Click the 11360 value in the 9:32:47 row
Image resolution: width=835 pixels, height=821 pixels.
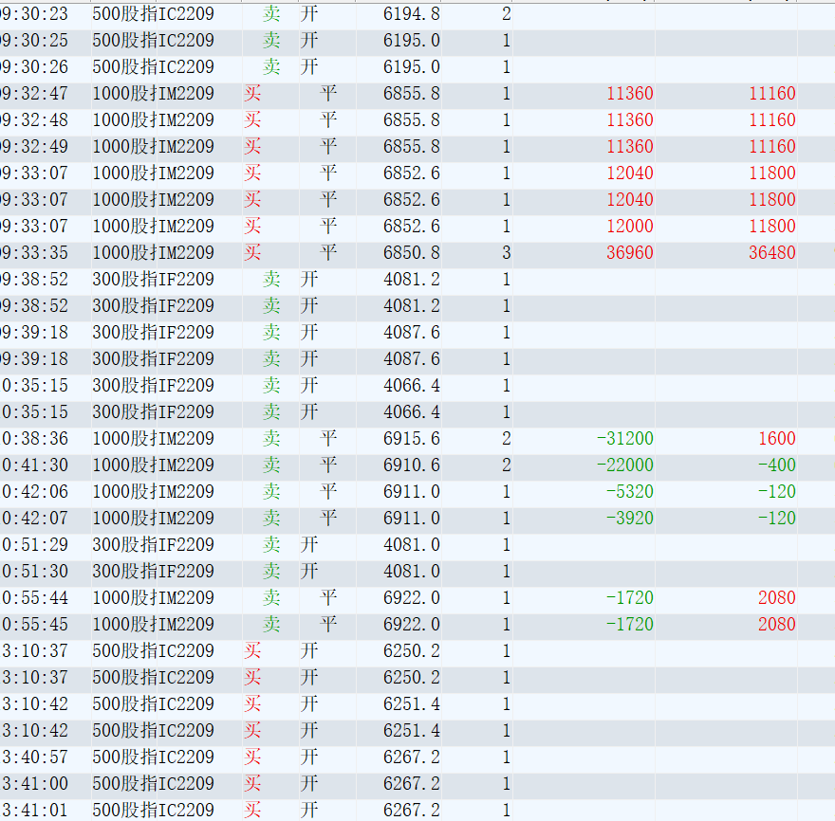tap(630, 94)
